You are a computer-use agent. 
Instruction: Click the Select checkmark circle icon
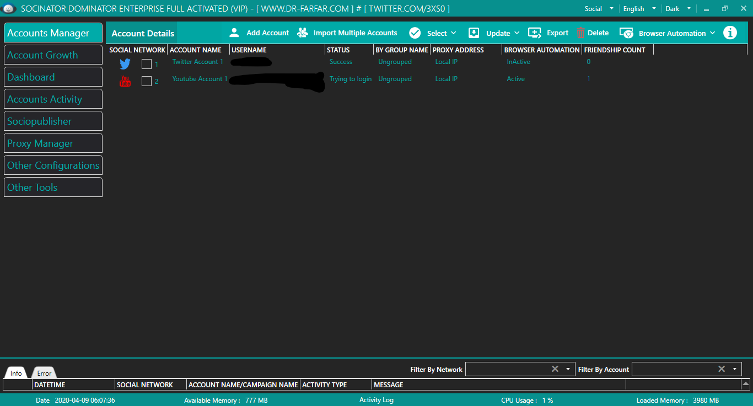(415, 33)
